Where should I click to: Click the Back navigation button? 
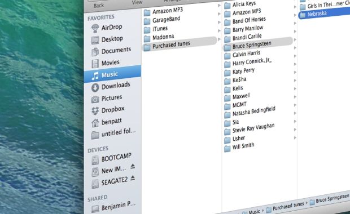(x=99, y=5)
